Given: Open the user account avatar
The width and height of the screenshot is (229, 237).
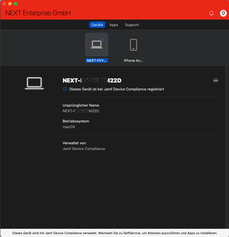Looking at the screenshot, I should (x=223, y=13).
